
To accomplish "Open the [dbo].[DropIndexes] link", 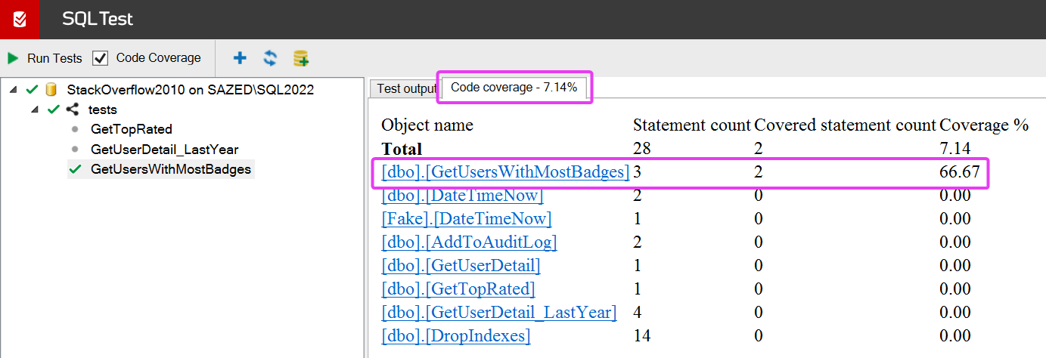I will tap(456, 336).
